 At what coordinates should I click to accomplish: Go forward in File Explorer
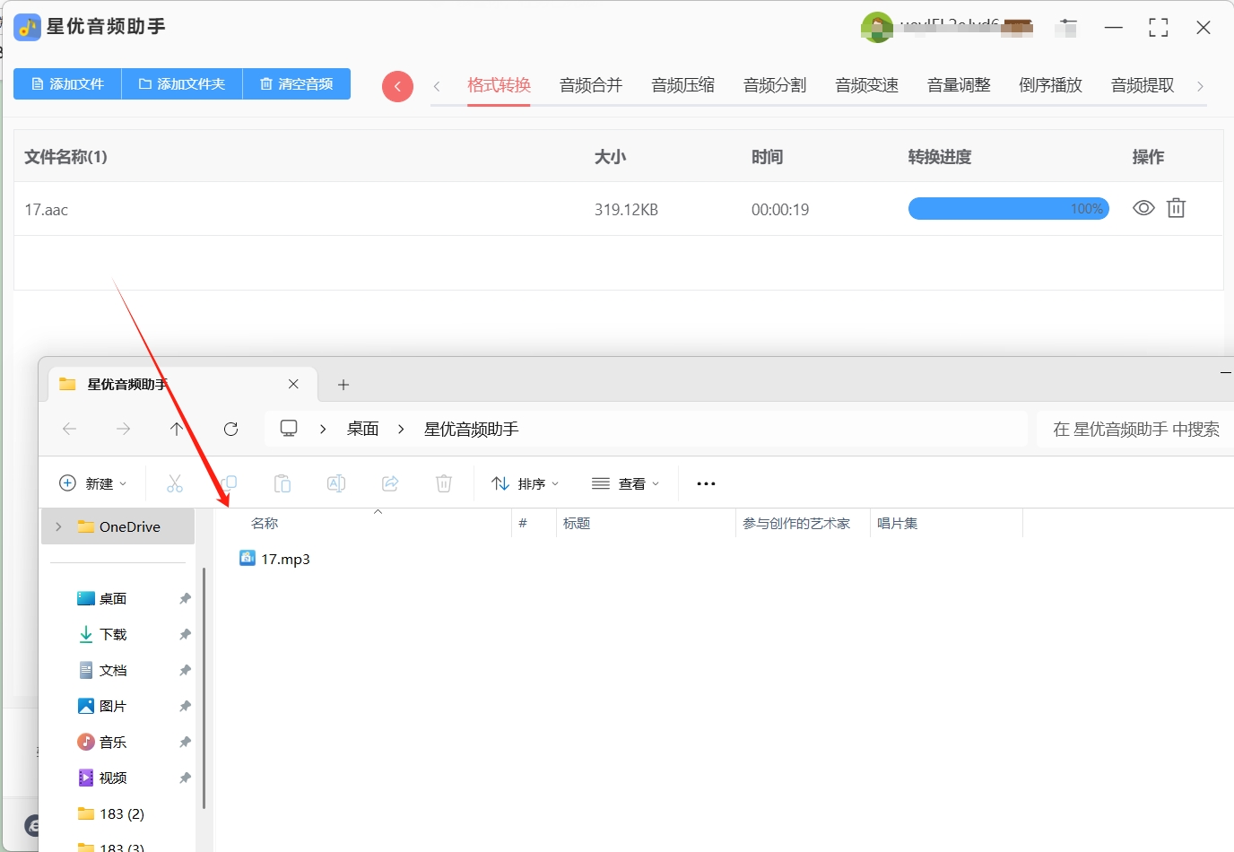click(x=123, y=429)
